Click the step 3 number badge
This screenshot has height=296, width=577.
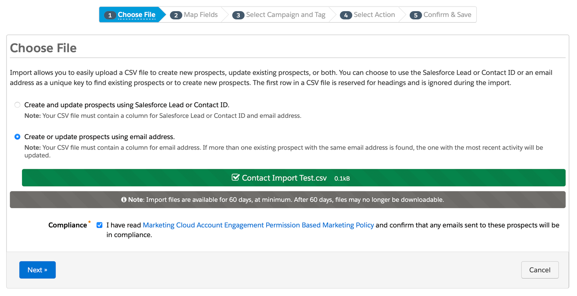point(238,15)
